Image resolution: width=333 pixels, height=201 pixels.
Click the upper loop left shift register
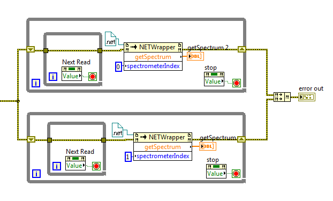(31, 49)
